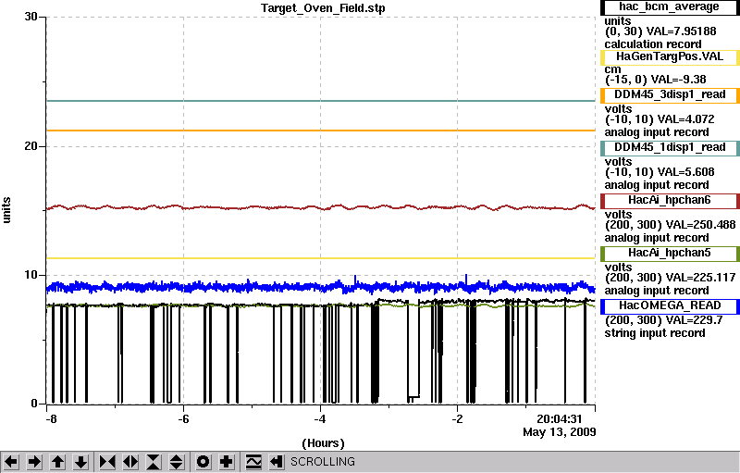The height and width of the screenshot is (473, 740).
Task: Click the circle auto-scale toolbar icon
Action: click(x=203, y=462)
